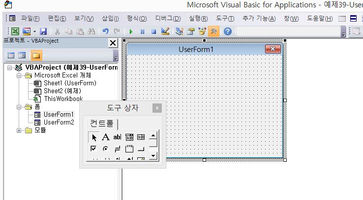Switch to Microsoft Excel view icon
Image resolution: width=363 pixels, height=200 pixels.
pyautogui.click(x=15, y=31)
